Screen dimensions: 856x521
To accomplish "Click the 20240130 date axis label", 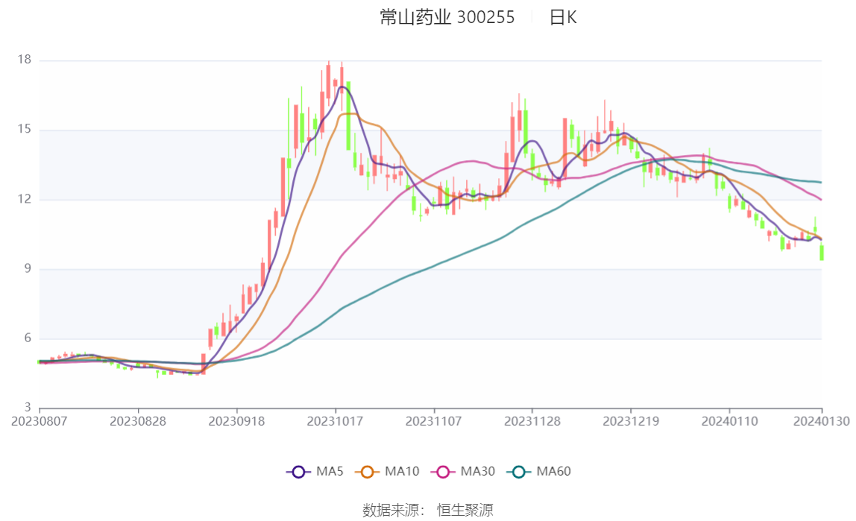I will 822,421.
